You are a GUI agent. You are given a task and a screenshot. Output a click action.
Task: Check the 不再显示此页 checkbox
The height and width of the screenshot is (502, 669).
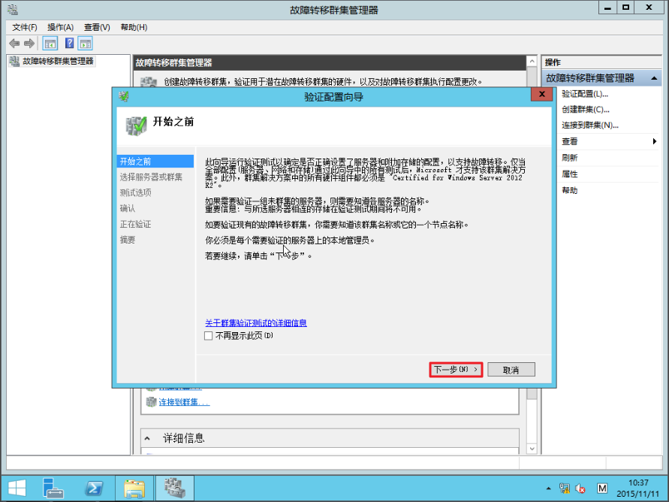tap(208, 336)
